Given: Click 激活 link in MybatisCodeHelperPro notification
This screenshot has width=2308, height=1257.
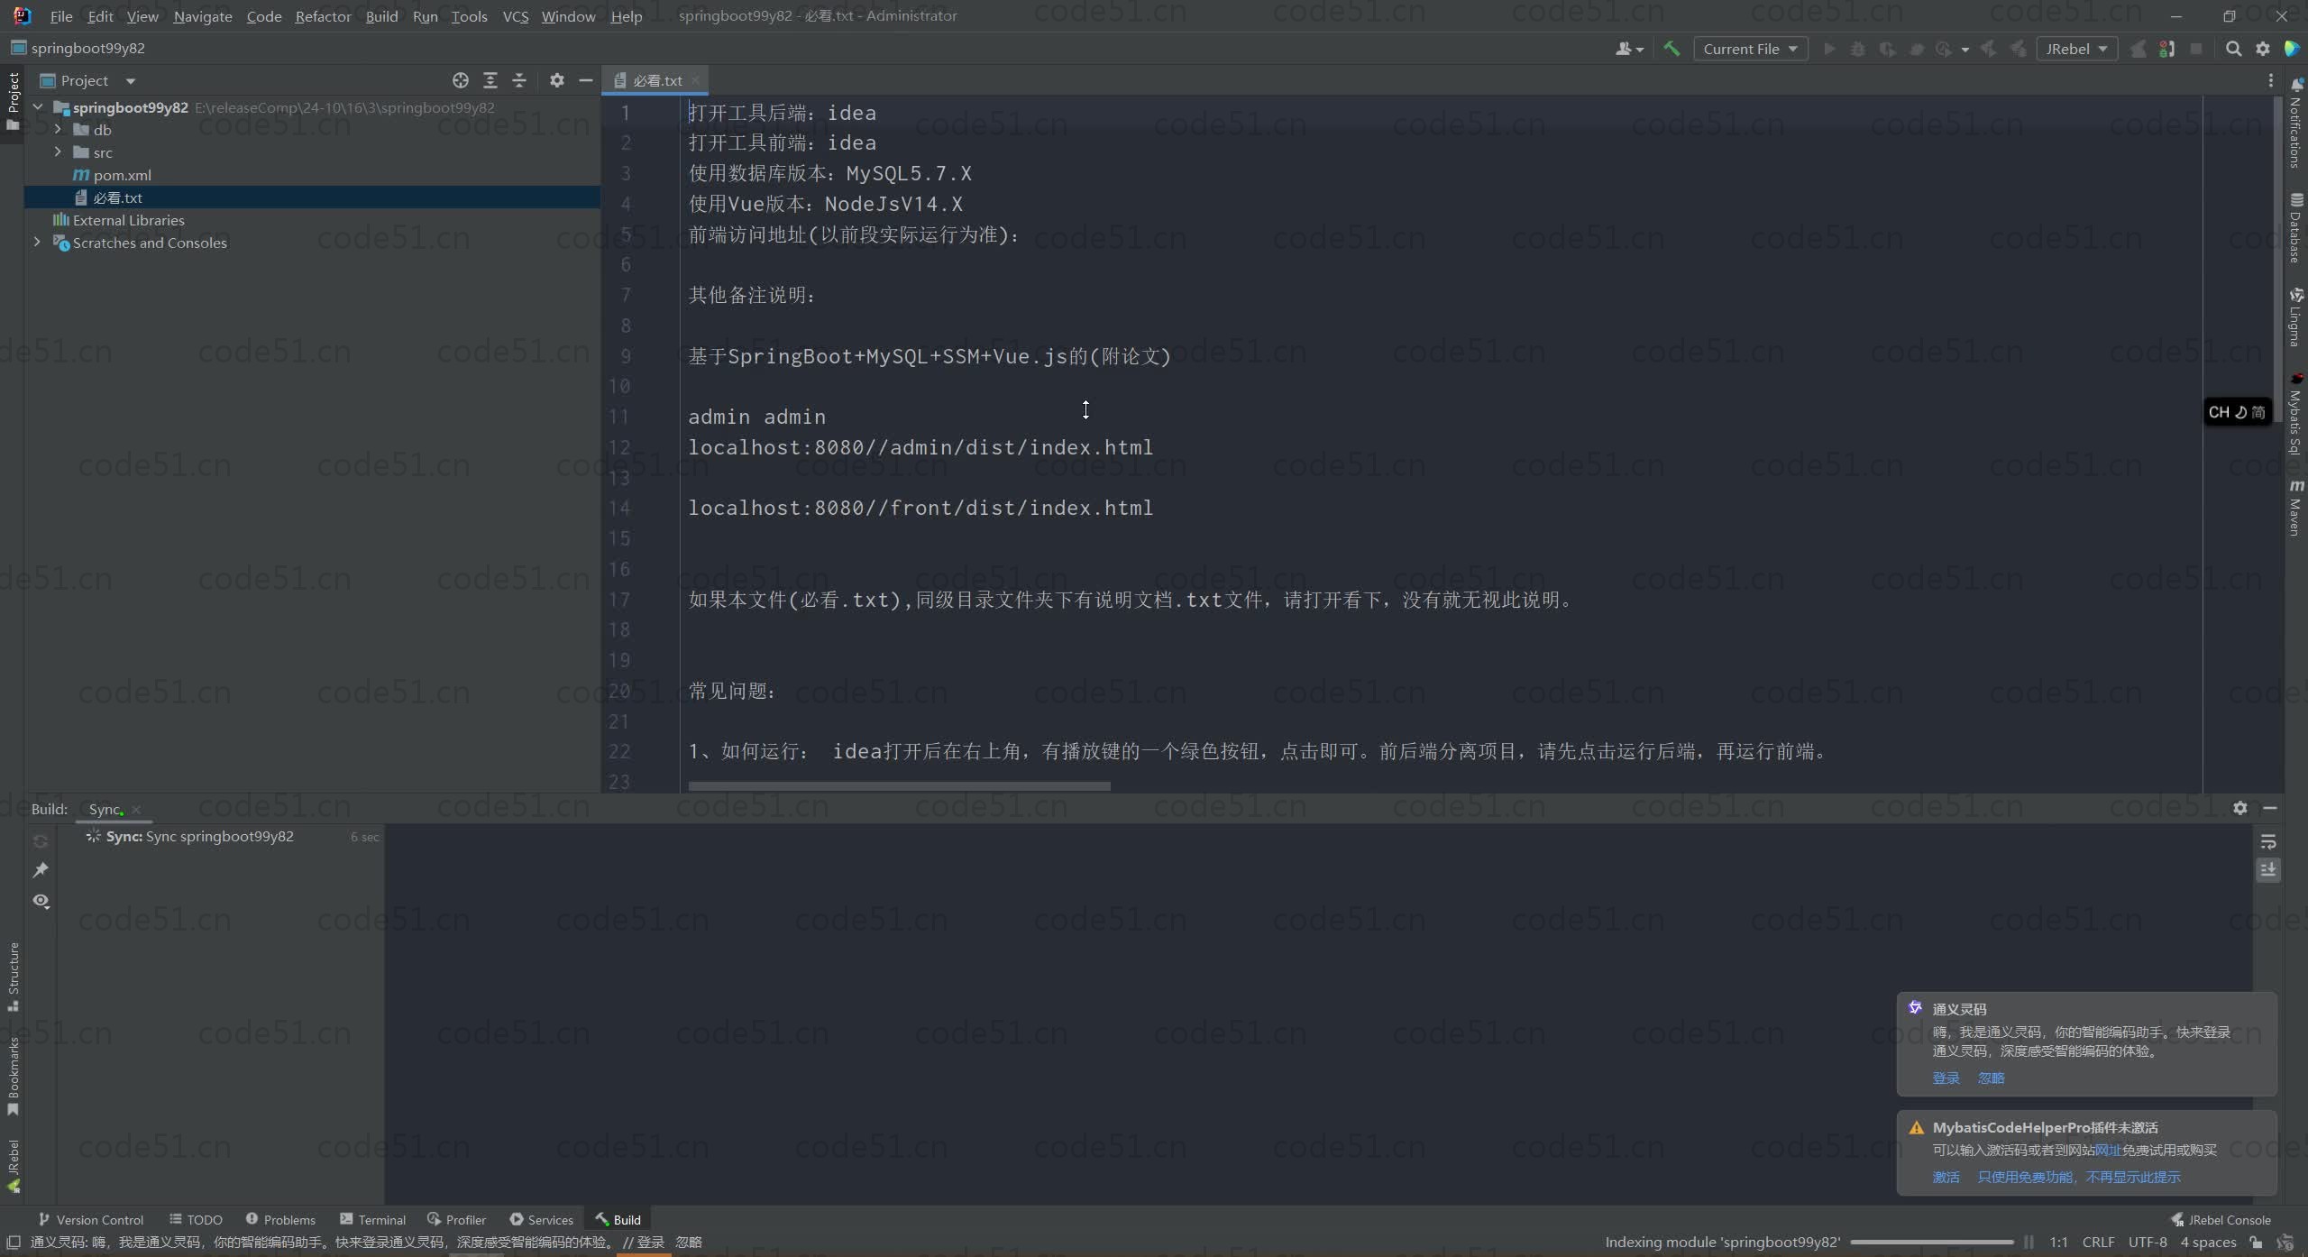Looking at the screenshot, I should [x=1946, y=1177].
